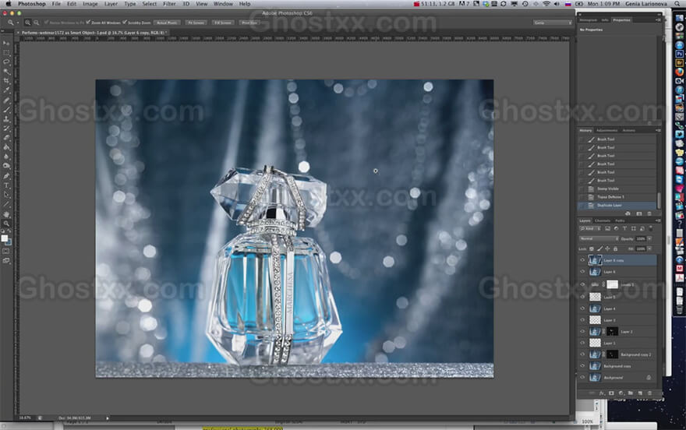Hide the Levels 1 adjustment layer
Image resolution: width=686 pixels, height=430 pixels.
tap(582, 284)
